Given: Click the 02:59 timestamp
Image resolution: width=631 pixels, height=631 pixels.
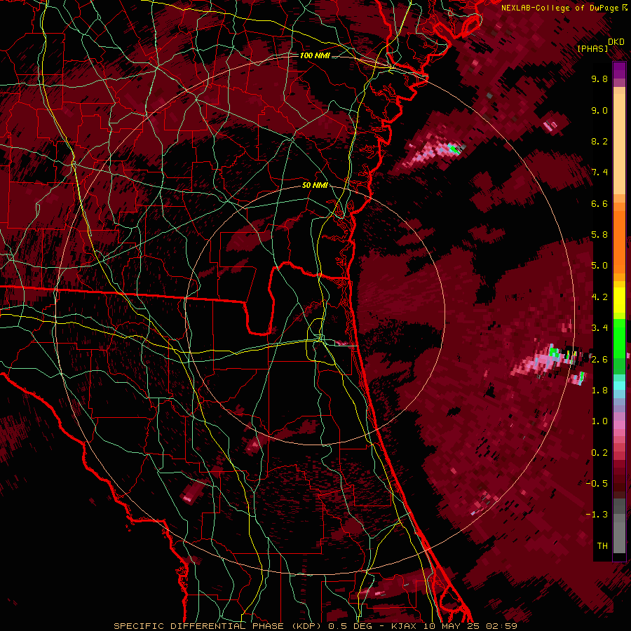Looking at the screenshot, I should pos(501,626).
